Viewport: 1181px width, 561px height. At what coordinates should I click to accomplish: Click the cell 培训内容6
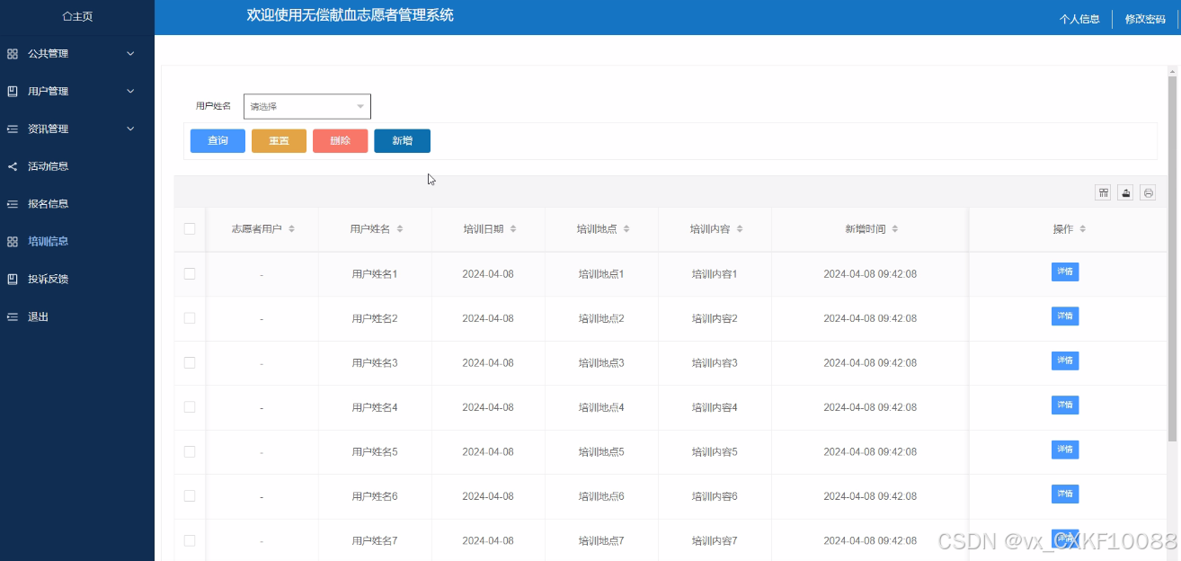pyautogui.click(x=715, y=497)
